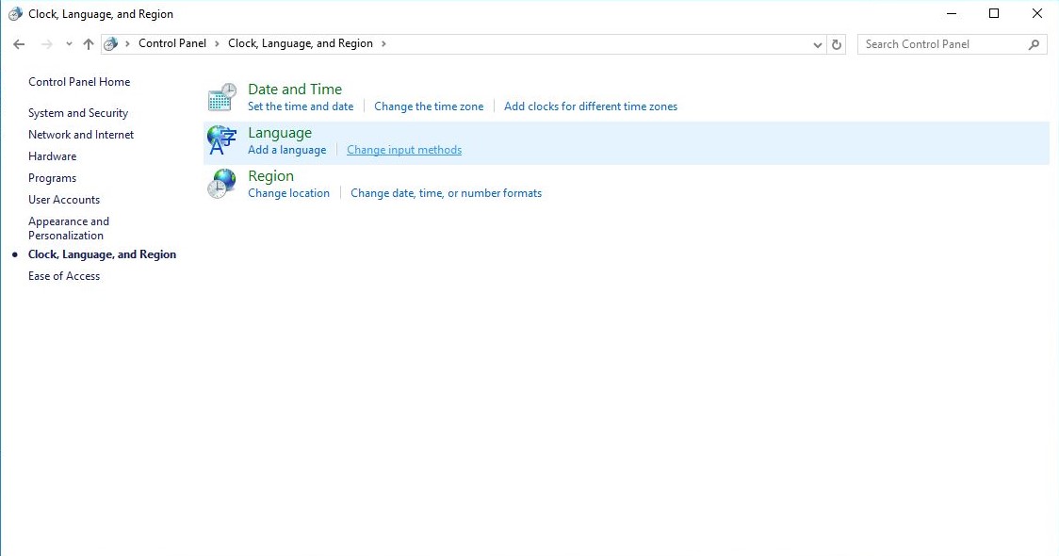
Task: Click the search magnifier icon
Action: (1034, 44)
